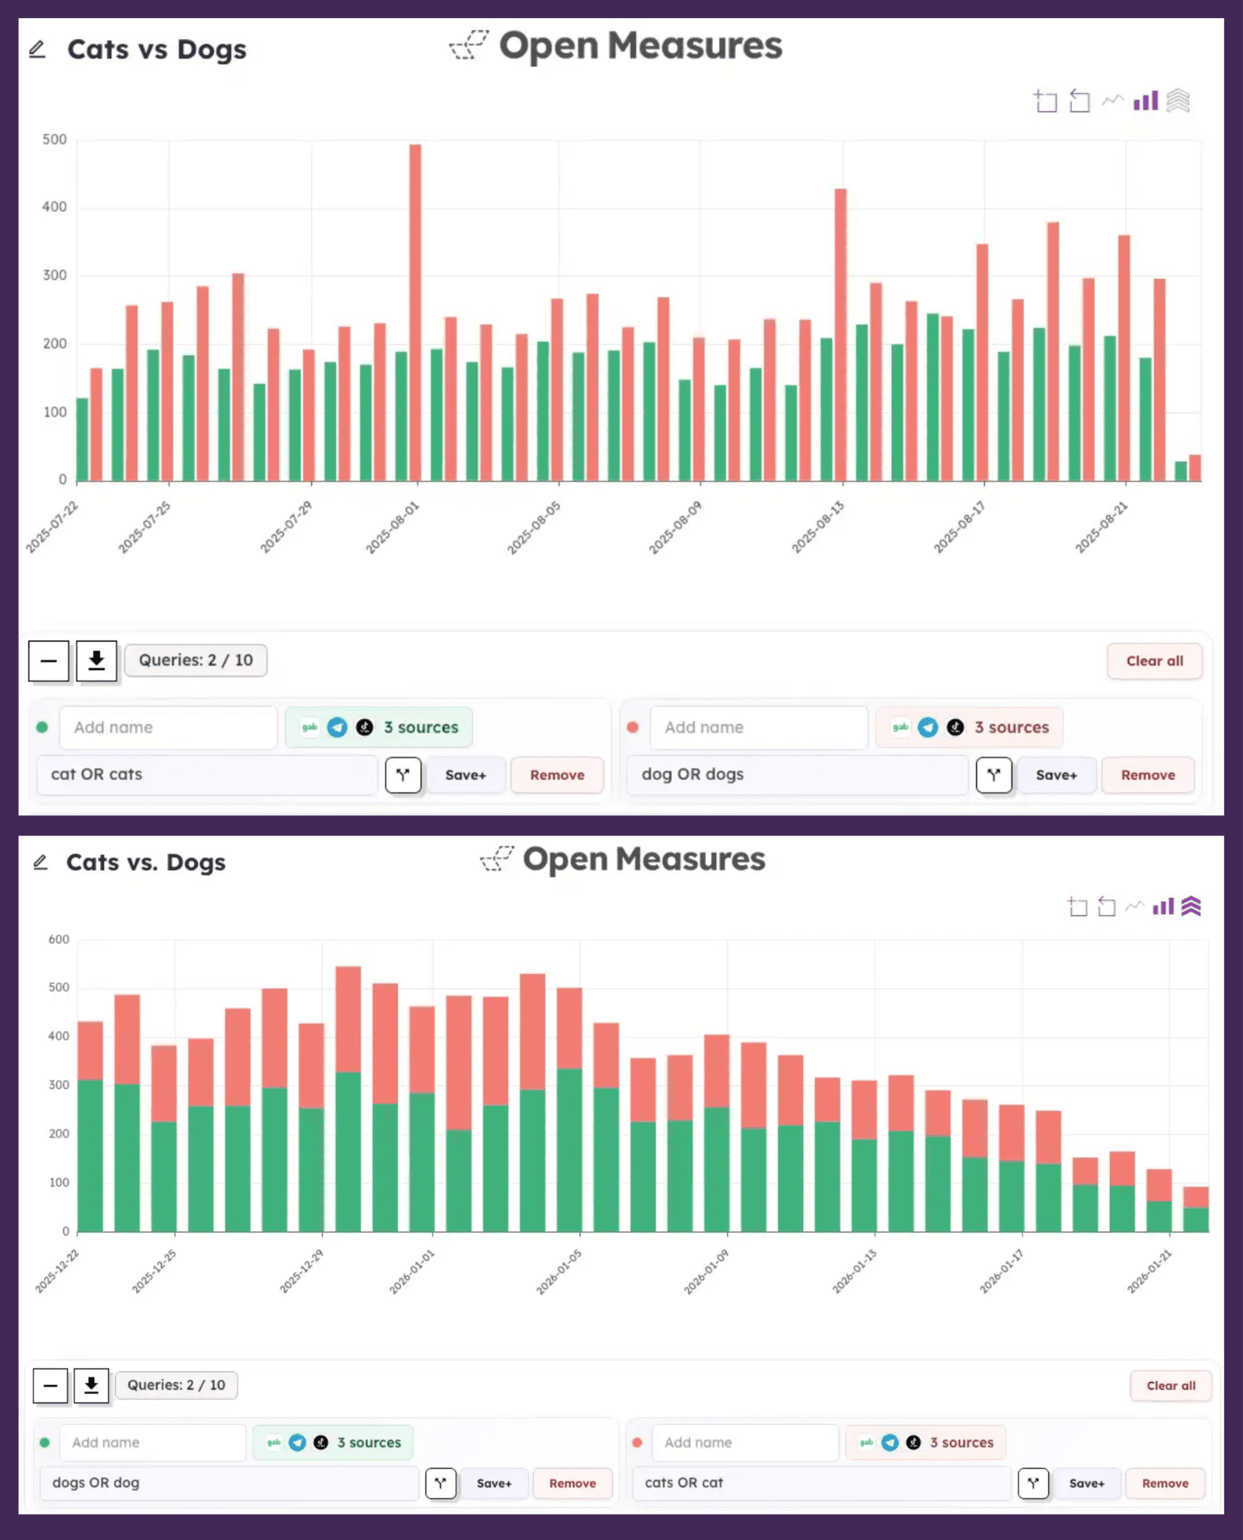Click the Queries: 2 / 10 label

point(196,660)
